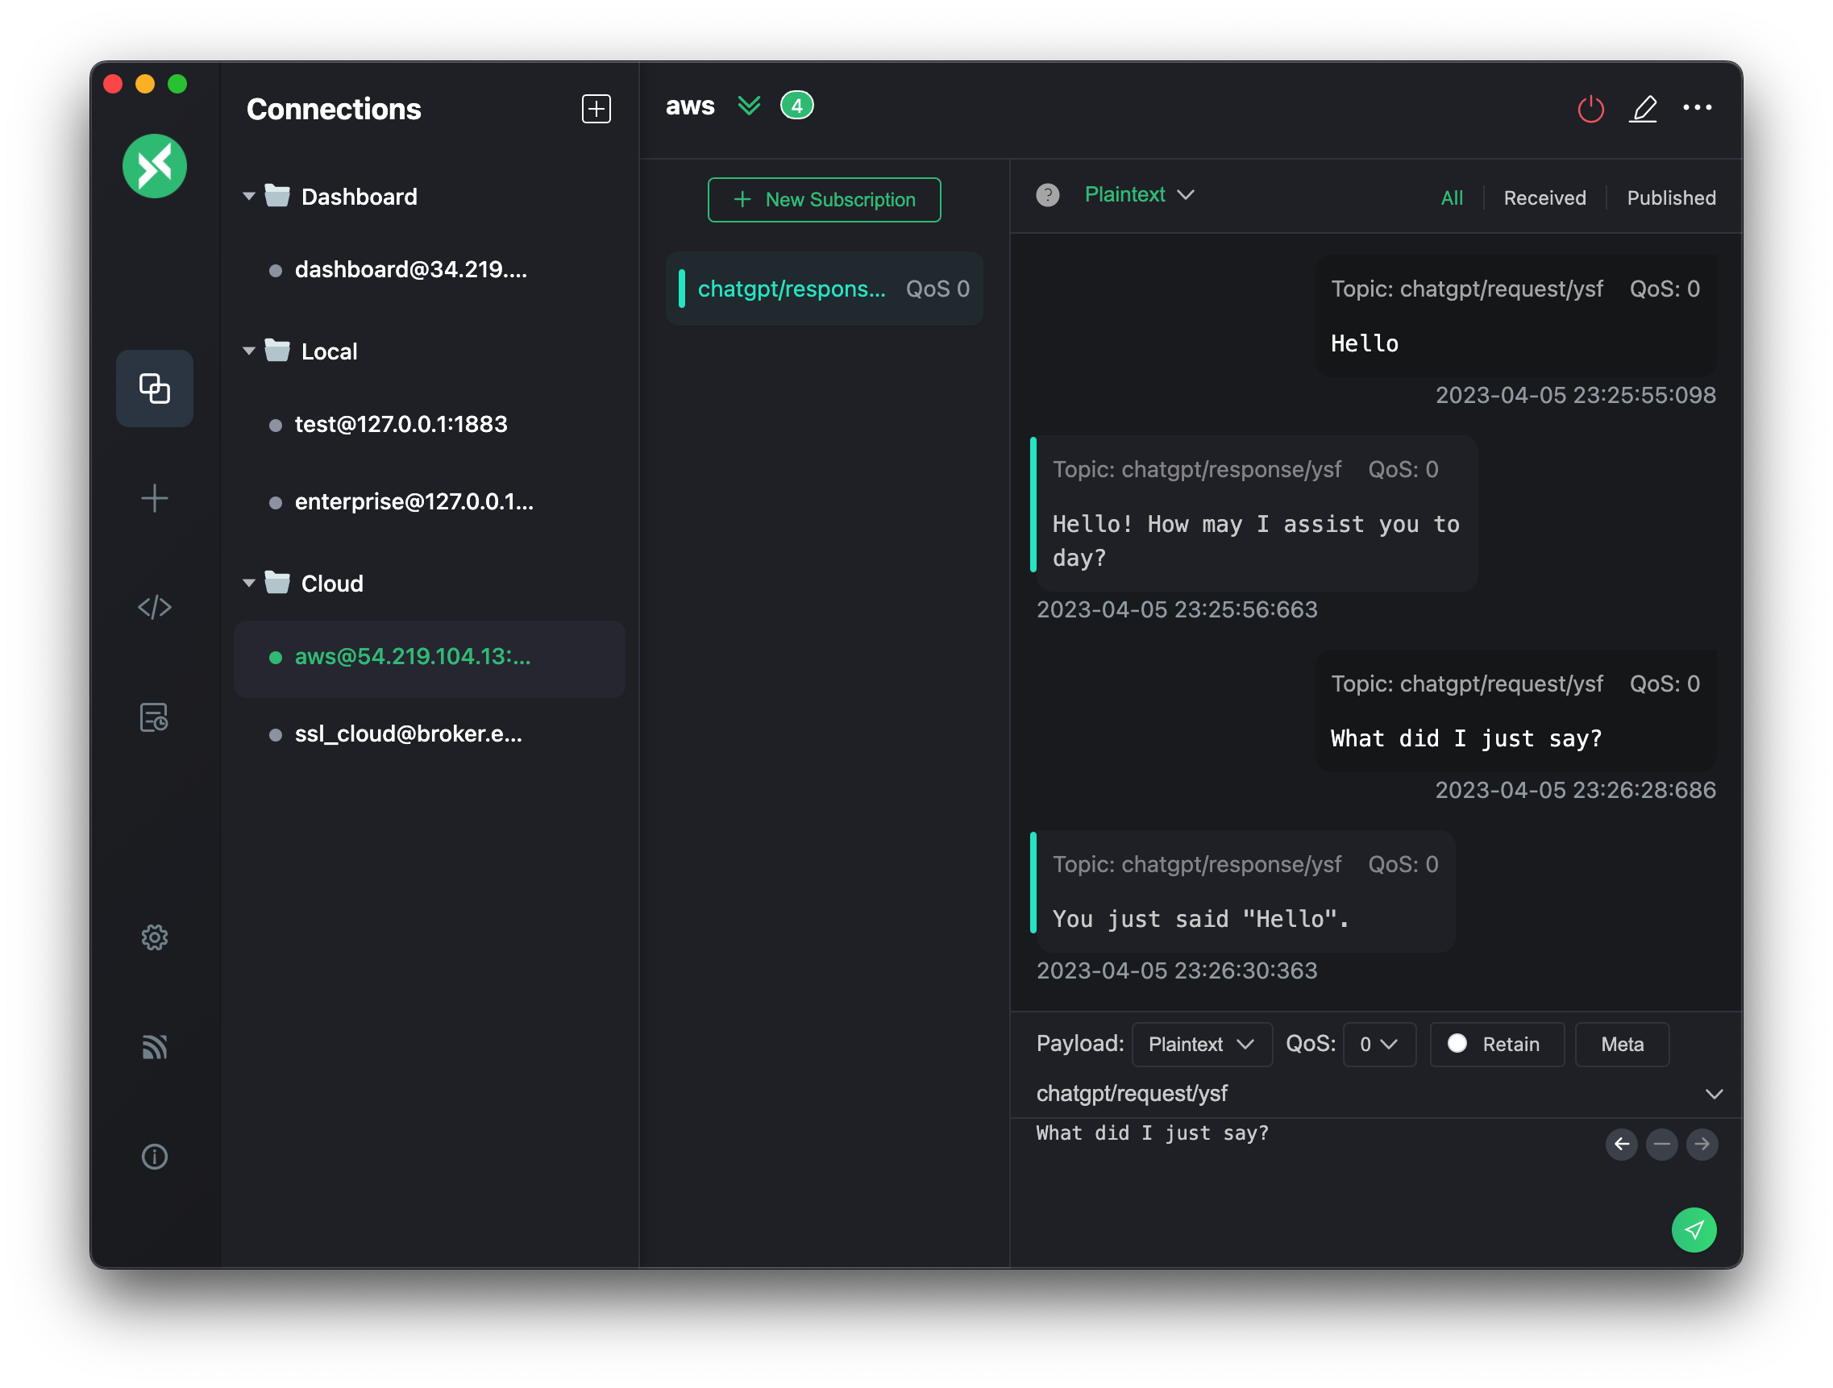Click the Local group label
The width and height of the screenshot is (1833, 1388).
(x=329, y=351)
